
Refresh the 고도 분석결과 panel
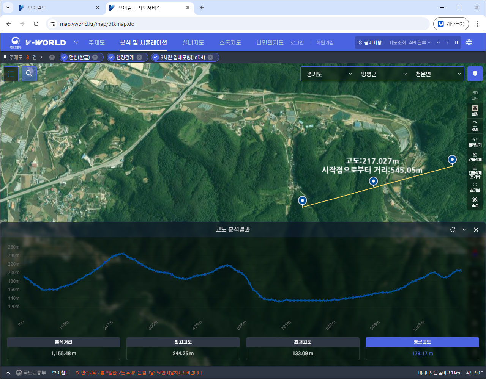tap(452, 230)
